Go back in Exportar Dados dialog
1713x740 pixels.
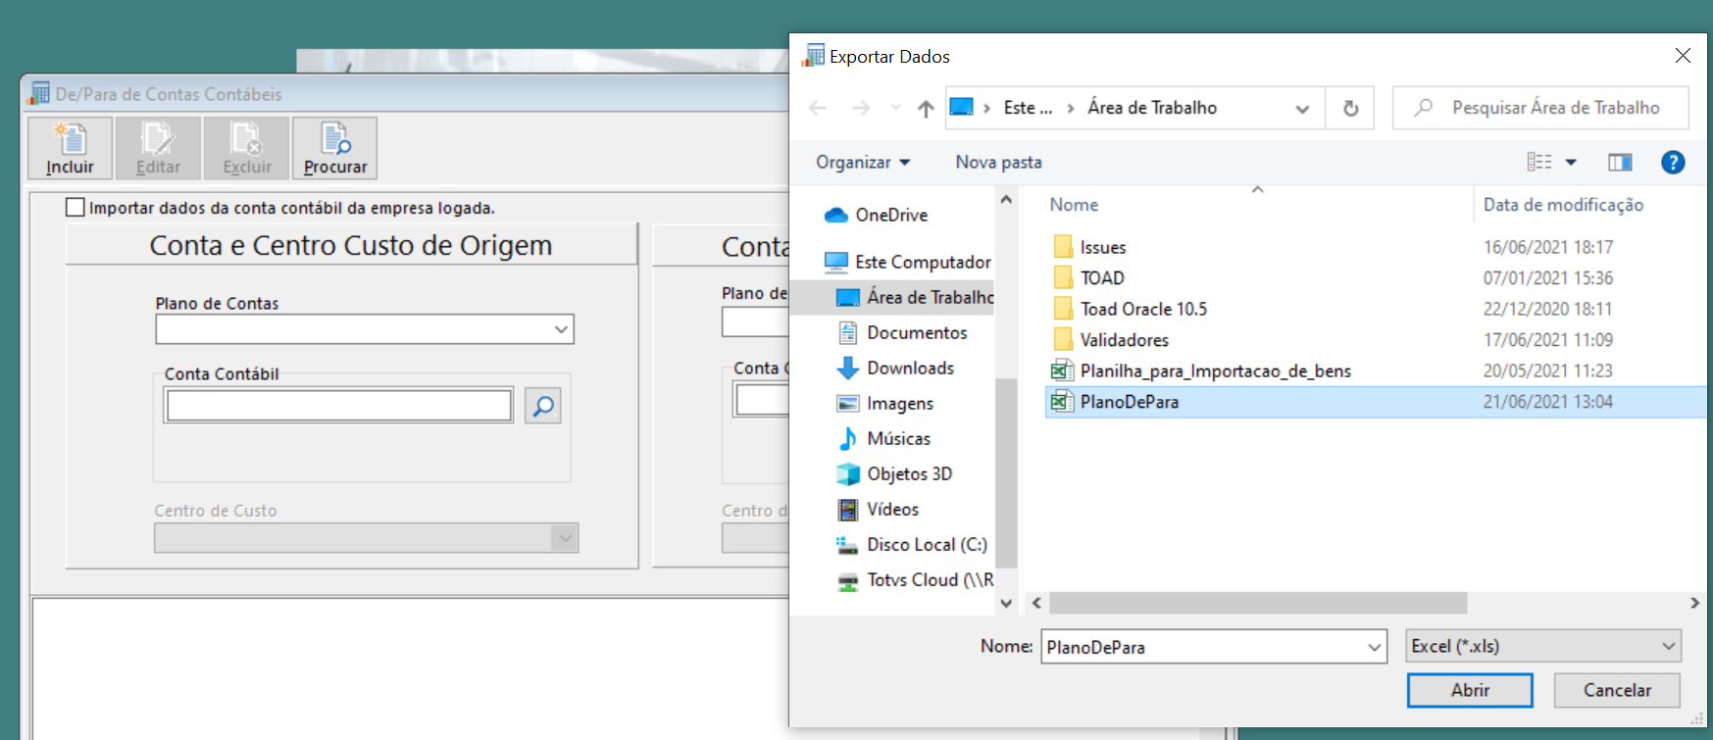(x=818, y=108)
